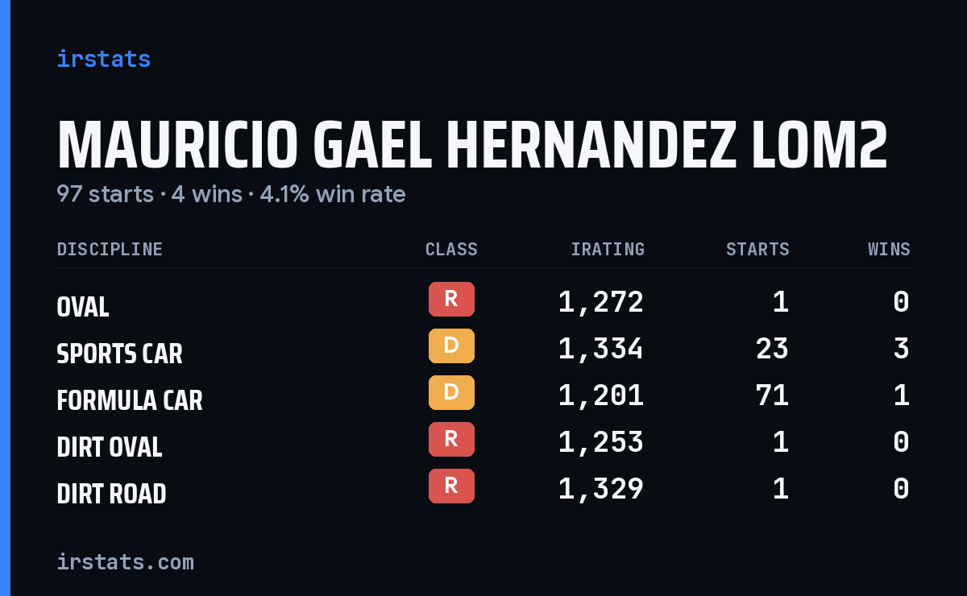Click the 71 starts value for Formula Car
Screen dimensions: 967x596
point(772,395)
